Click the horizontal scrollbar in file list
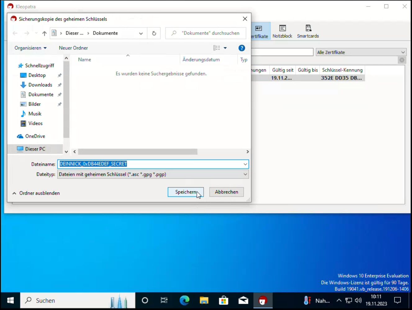This screenshot has width=412, height=310. coord(138,152)
